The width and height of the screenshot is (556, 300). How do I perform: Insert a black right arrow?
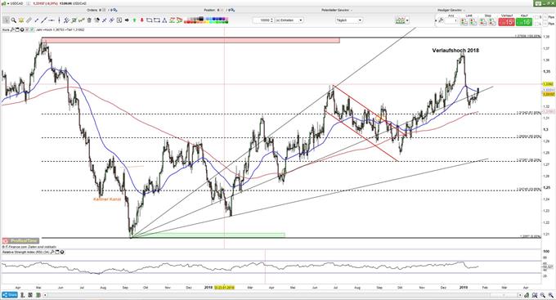tap(127, 20)
